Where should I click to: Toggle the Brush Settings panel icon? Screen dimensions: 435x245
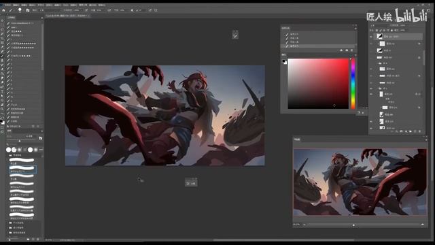28,10
